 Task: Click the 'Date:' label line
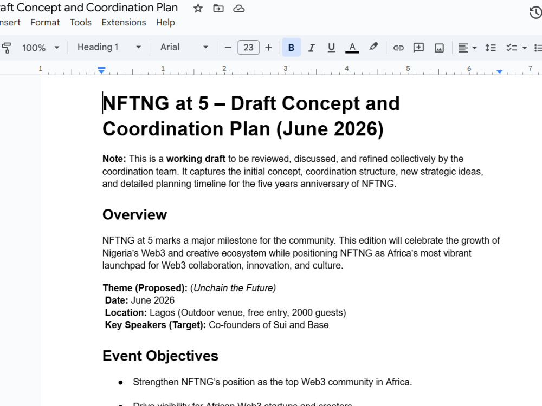pyautogui.click(x=140, y=300)
